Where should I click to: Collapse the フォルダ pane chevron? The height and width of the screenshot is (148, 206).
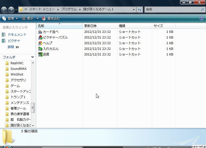point(33,57)
